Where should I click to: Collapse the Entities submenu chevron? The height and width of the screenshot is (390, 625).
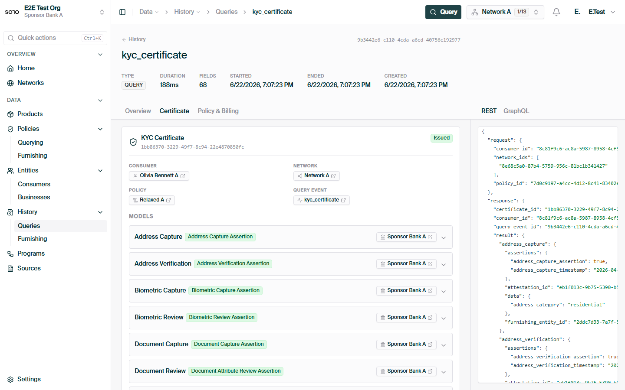click(x=100, y=171)
